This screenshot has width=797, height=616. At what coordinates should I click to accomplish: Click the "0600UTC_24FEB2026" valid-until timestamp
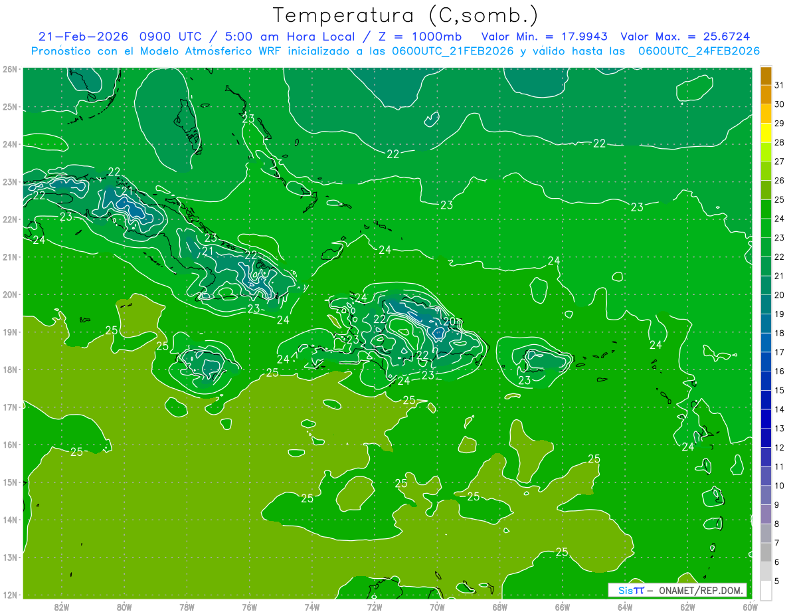(x=699, y=51)
